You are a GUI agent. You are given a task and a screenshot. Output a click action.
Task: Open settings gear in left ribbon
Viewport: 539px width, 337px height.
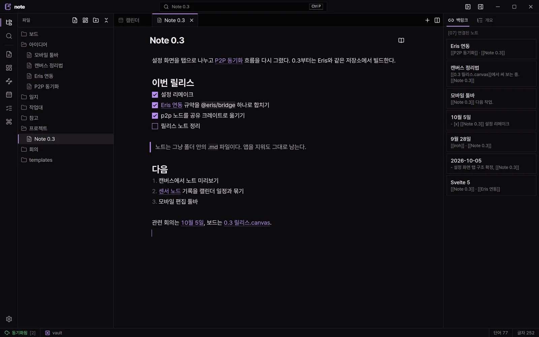click(x=9, y=319)
